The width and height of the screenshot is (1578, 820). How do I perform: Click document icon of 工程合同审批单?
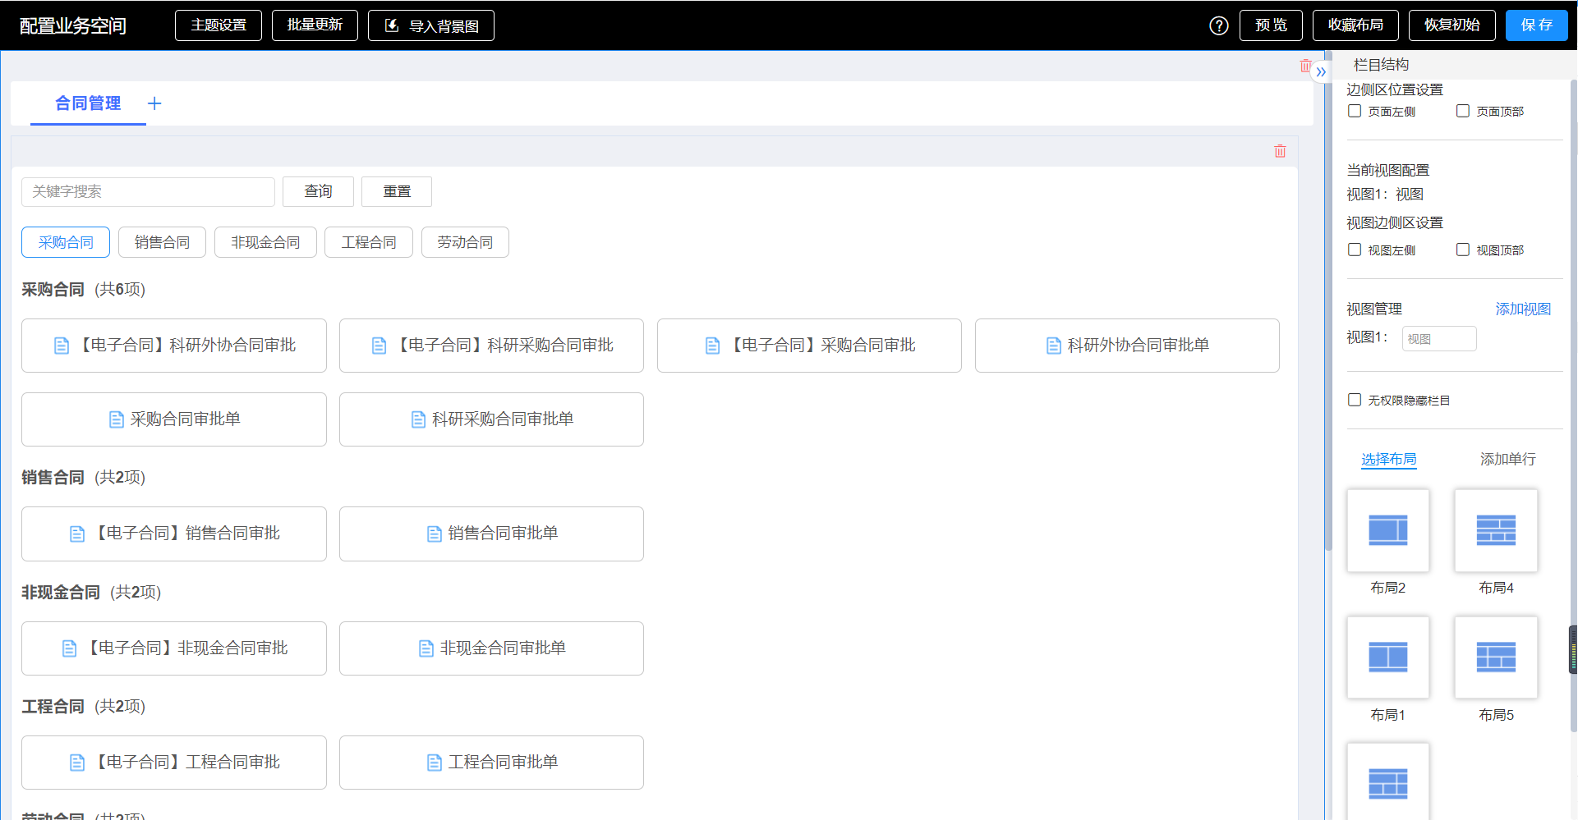435,763
